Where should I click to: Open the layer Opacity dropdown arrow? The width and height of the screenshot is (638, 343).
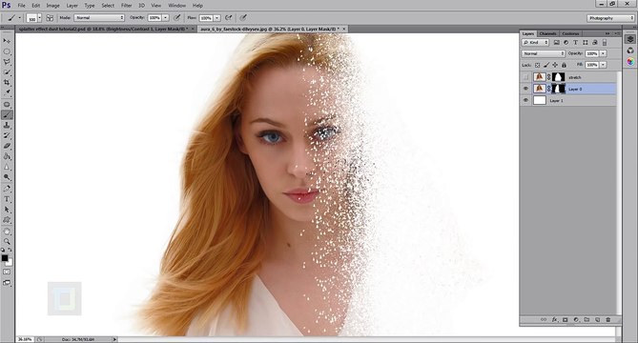[x=603, y=53]
